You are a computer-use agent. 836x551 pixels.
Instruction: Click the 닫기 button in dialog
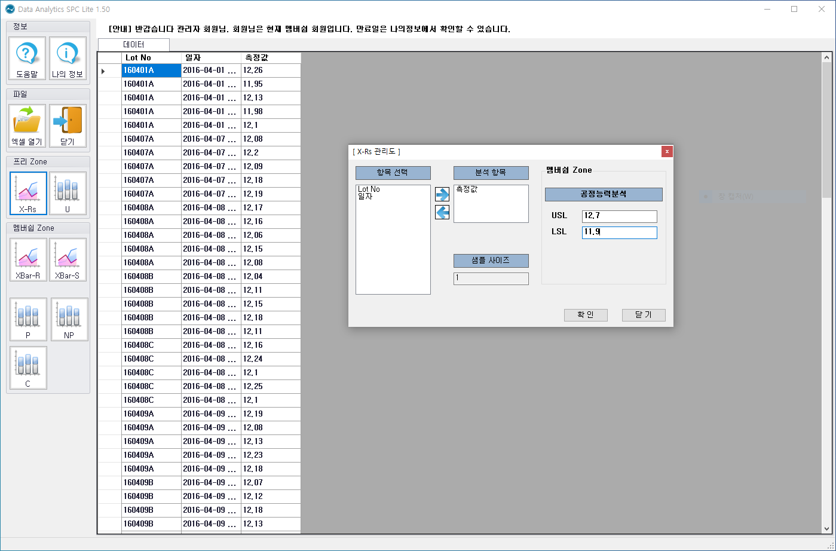(x=644, y=315)
